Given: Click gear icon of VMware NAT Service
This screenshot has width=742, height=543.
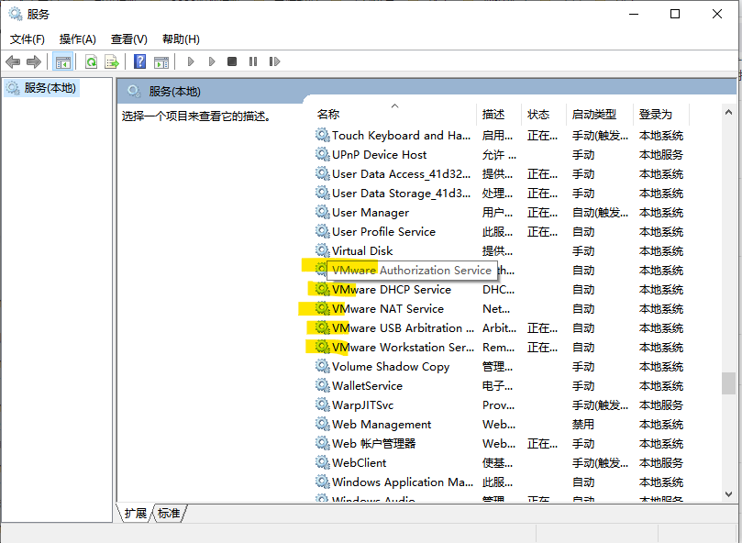Looking at the screenshot, I should 322,309.
